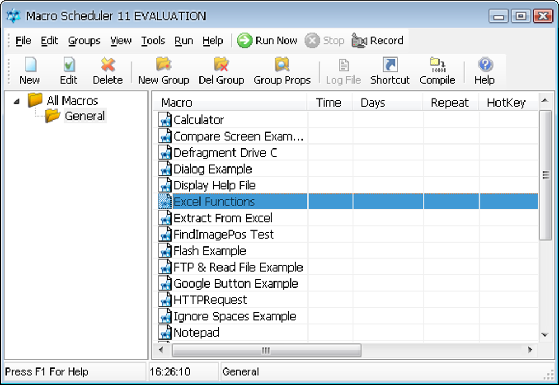This screenshot has width=559, height=385.
Task: Click the Repeat column header
Action: tap(450, 102)
